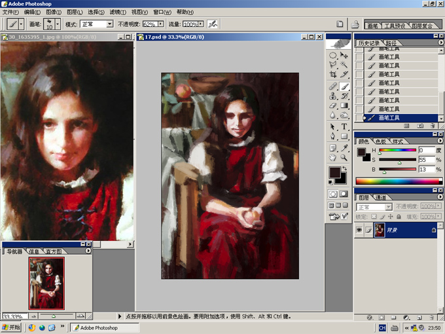The image size is (445, 334).
Task: Switch to Full Screen mode
Action: point(345,206)
